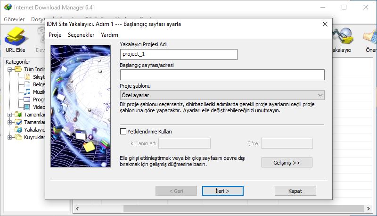Open the Yakalayıcı toolbar icon in main window
Image resolution: width=377 pixels, height=216 pixels.
(344, 36)
